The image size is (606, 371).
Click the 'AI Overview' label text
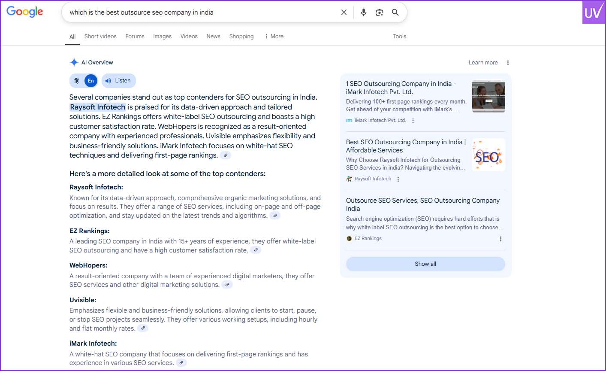click(x=97, y=63)
